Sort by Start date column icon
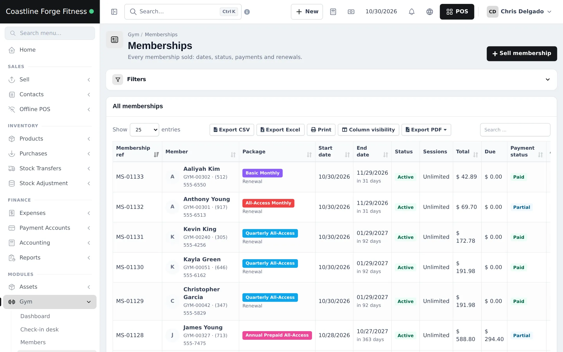 click(347, 155)
